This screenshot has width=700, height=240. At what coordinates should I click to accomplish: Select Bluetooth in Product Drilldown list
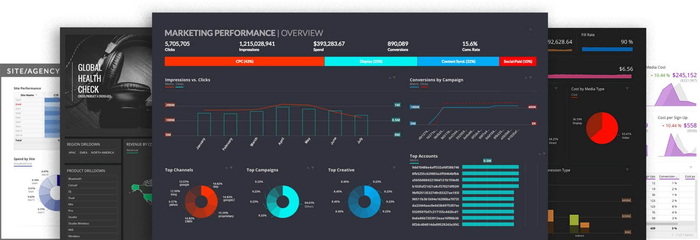[75, 179]
